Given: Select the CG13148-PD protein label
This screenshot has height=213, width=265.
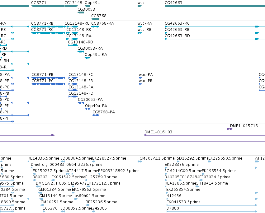Looking at the screenshot, I should click(81, 93).
